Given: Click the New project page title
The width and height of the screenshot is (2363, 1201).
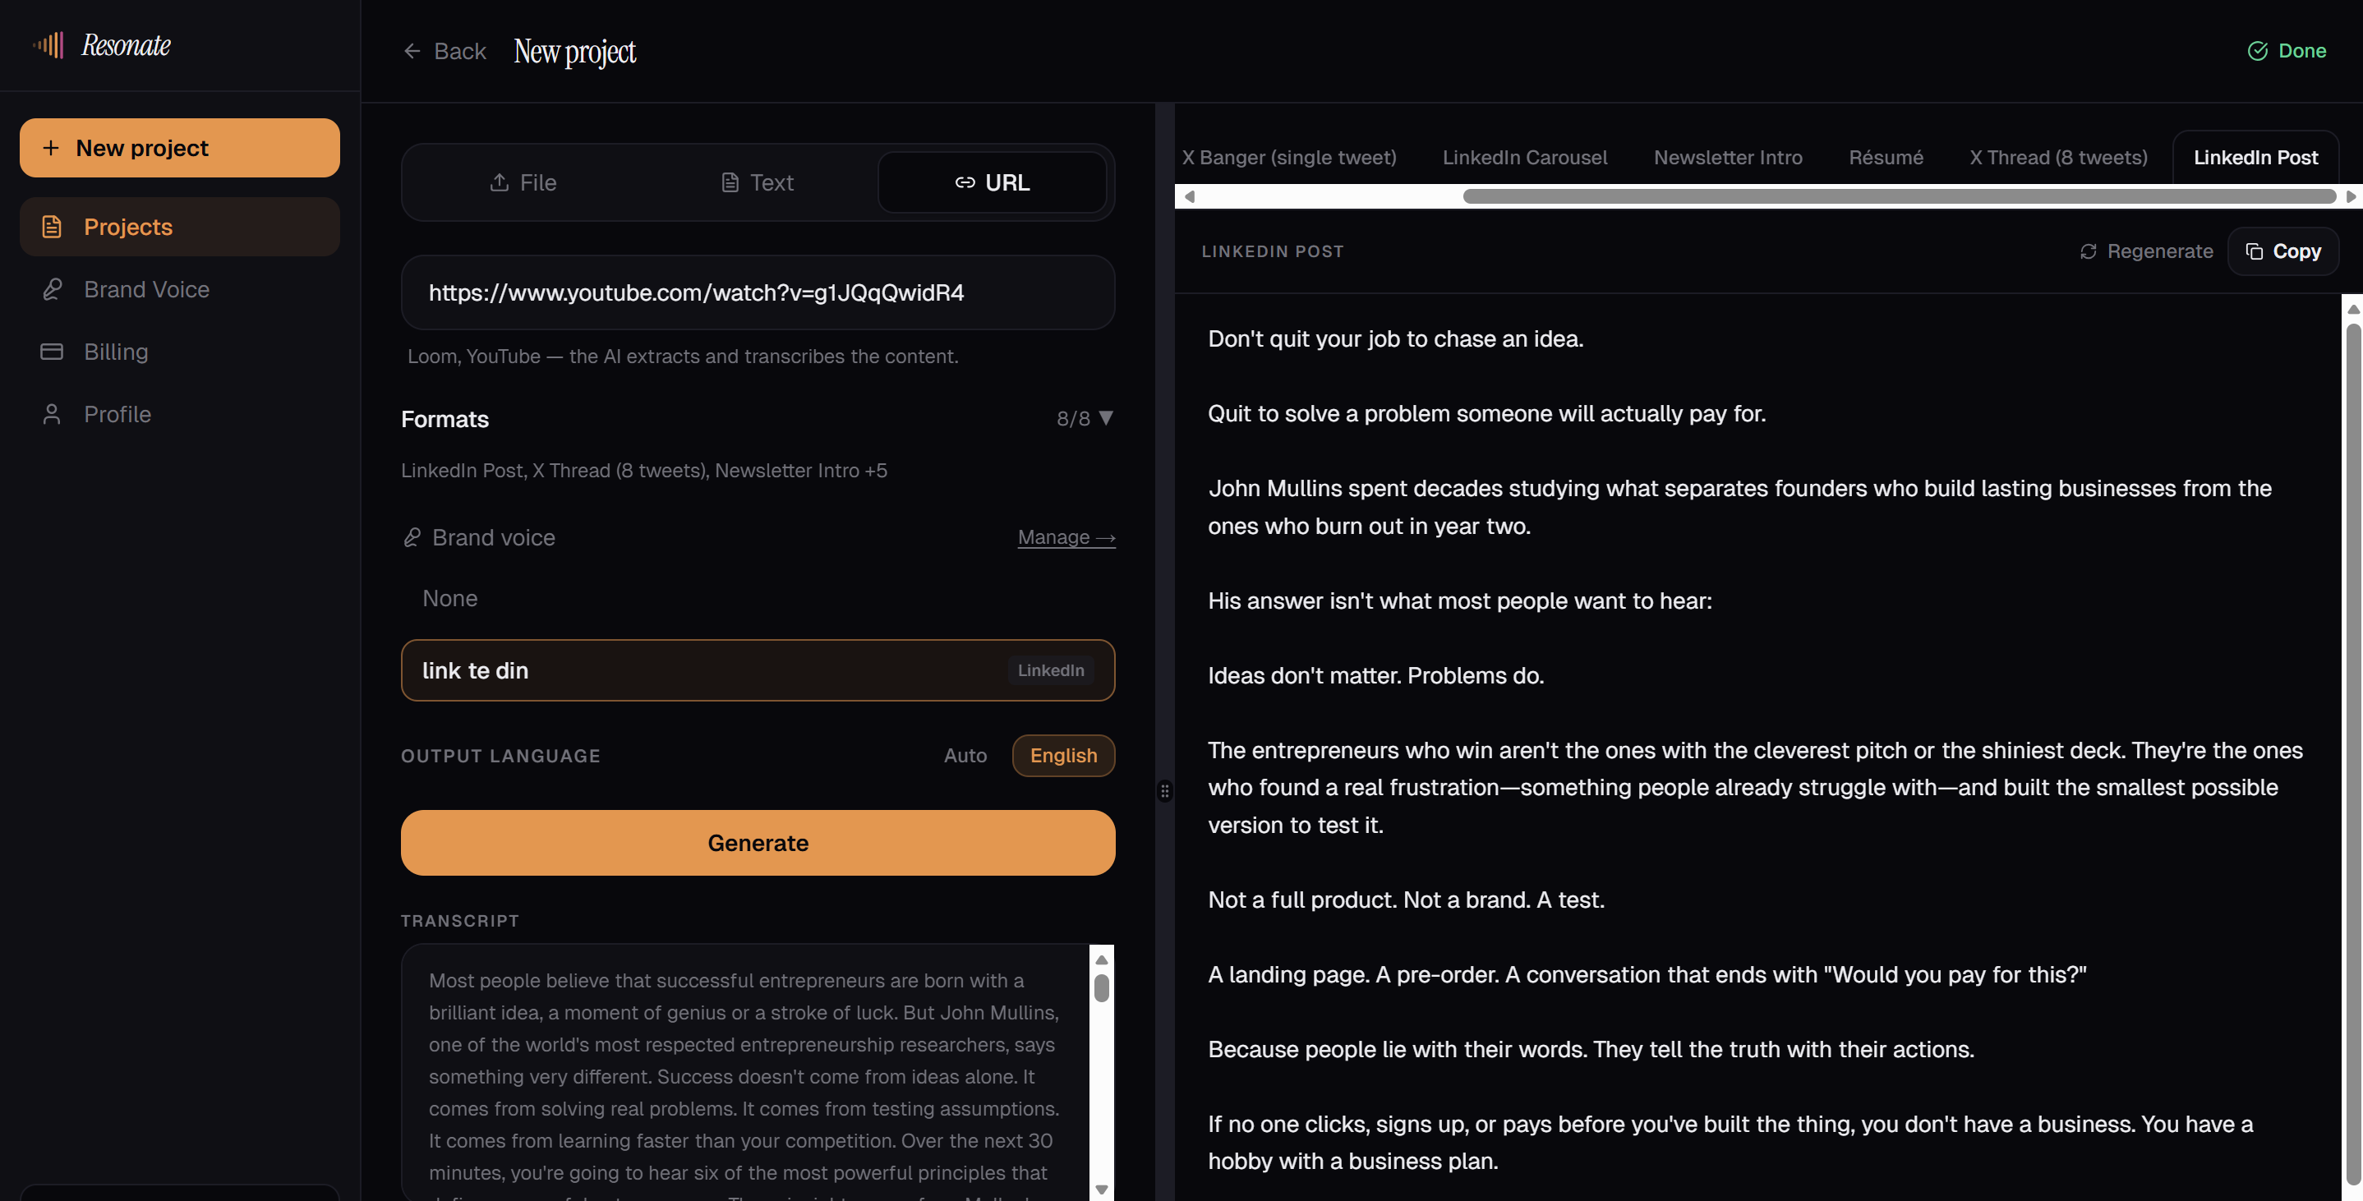Looking at the screenshot, I should [574, 52].
